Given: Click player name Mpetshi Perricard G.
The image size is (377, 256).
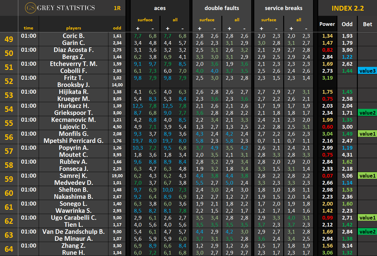Looking at the screenshot, I should coord(73,141).
